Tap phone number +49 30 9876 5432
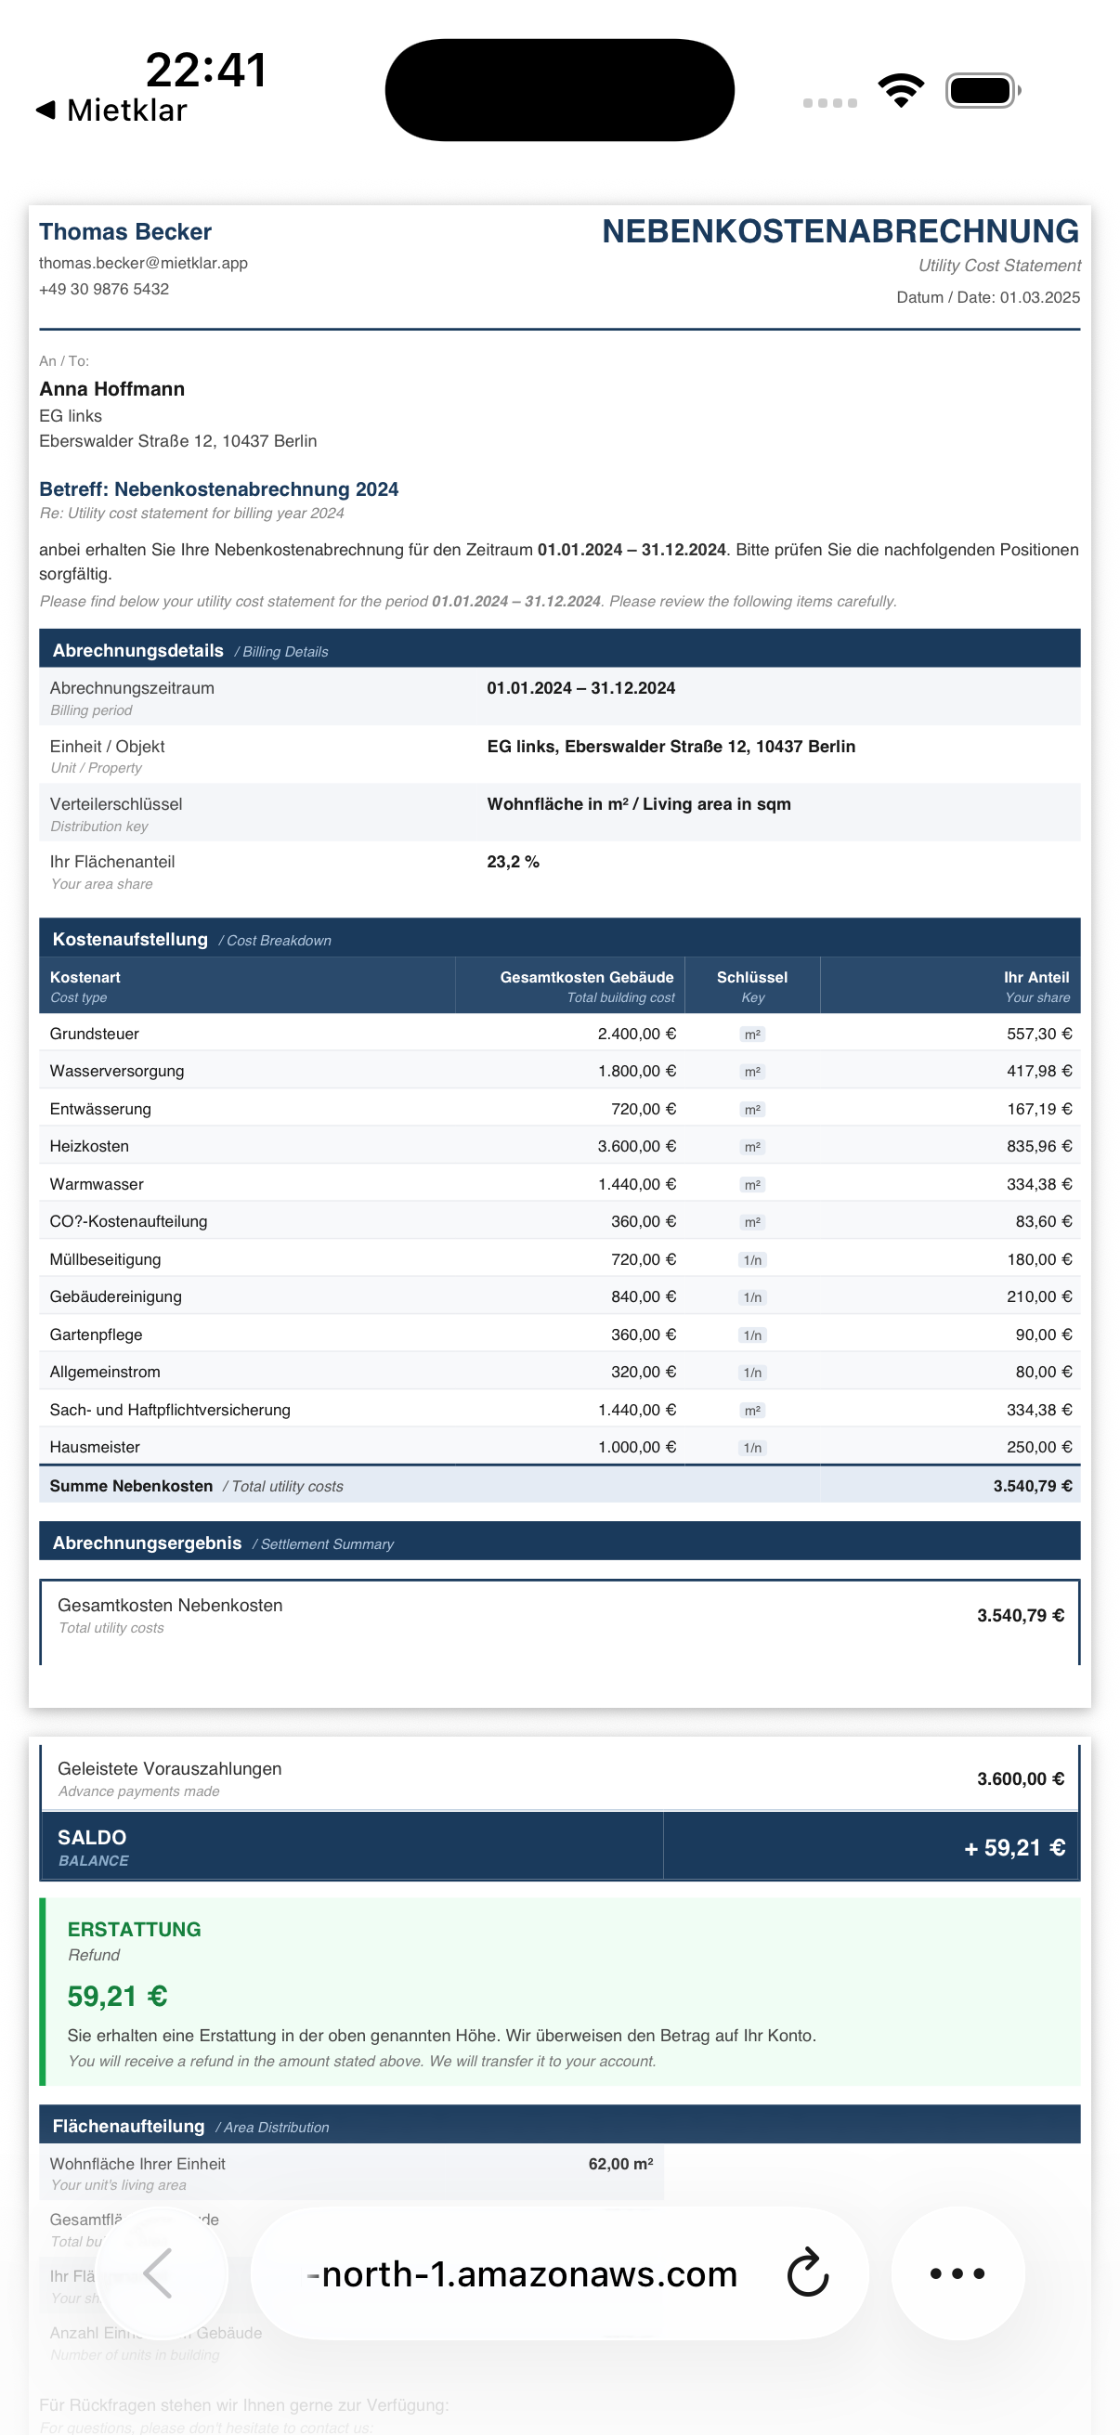 point(104,289)
